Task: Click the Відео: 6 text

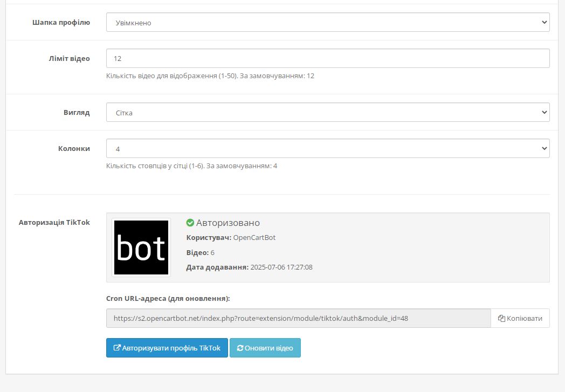Action: (201, 252)
